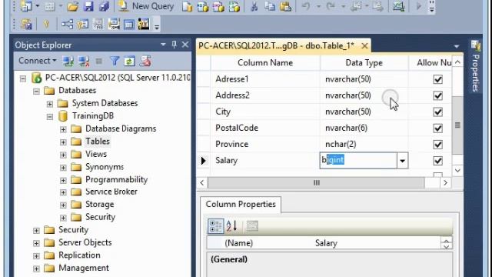The height and width of the screenshot is (277, 492).
Task: Click the Cut scissors icon
Action: coord(254,6)
